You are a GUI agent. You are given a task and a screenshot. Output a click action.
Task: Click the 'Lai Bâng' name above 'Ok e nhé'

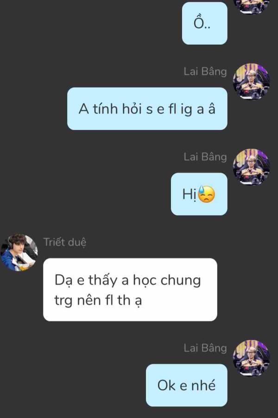pyautogui.click(x=205, y=348)
